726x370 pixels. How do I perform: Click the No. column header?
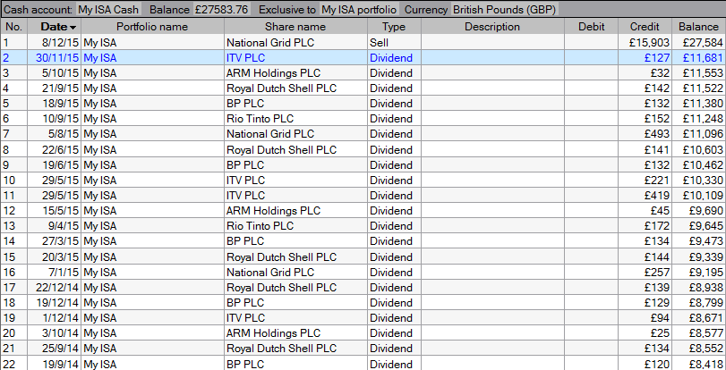[x=13, y=27]
